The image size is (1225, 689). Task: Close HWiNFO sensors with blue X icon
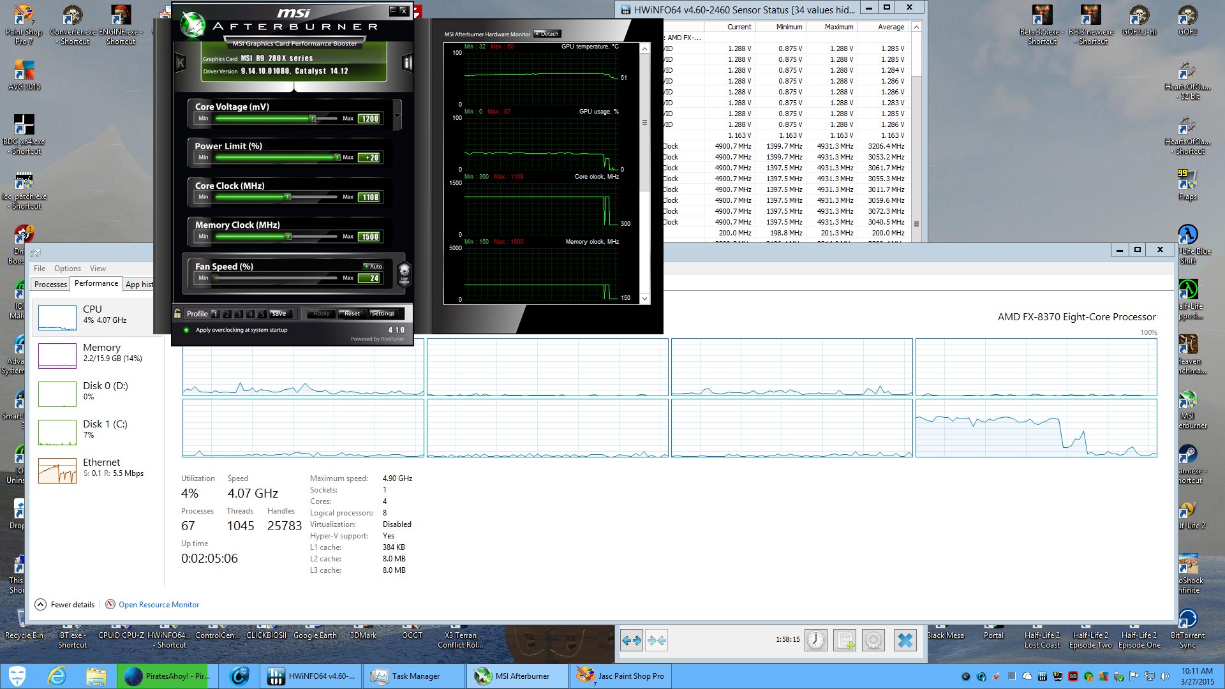pos(905,640)
